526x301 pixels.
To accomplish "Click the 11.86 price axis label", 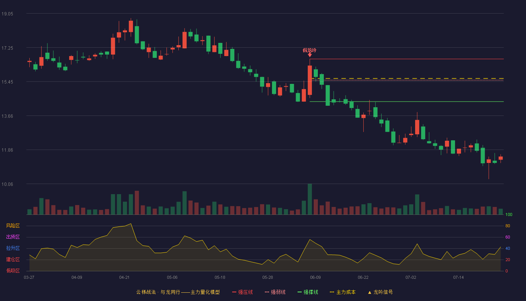I will (x=7, y=150).
